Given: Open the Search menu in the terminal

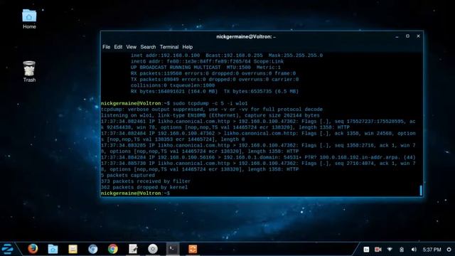Looking at the screenshot, I should (x=148, y=47).
